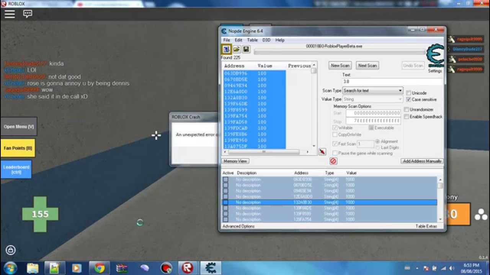This screenshot has height=275, width=490.
Task: Click the Fan Points [B] button
Action: pos(18,148)
